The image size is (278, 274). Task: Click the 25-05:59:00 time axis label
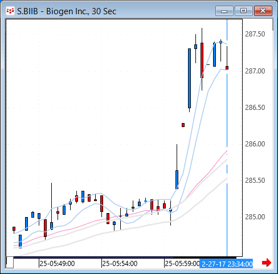click(x=182, y=264)
